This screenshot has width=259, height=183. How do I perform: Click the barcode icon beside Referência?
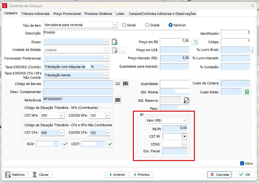pyautogui.click(x=118, y=100)
